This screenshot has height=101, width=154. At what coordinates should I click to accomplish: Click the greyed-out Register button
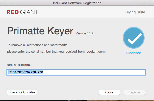click(134, 92)
